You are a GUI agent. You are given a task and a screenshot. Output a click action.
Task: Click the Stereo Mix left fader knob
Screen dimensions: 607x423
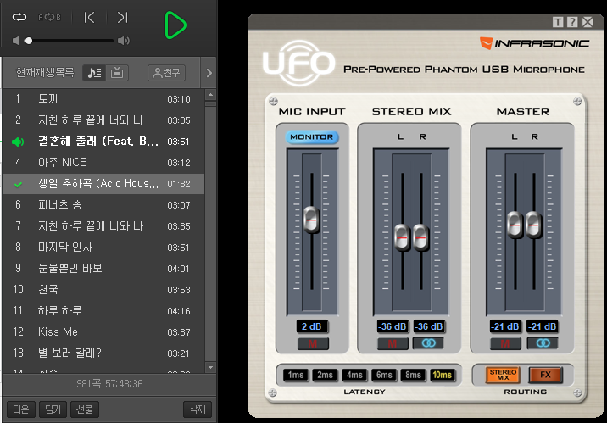coord(402,237)
